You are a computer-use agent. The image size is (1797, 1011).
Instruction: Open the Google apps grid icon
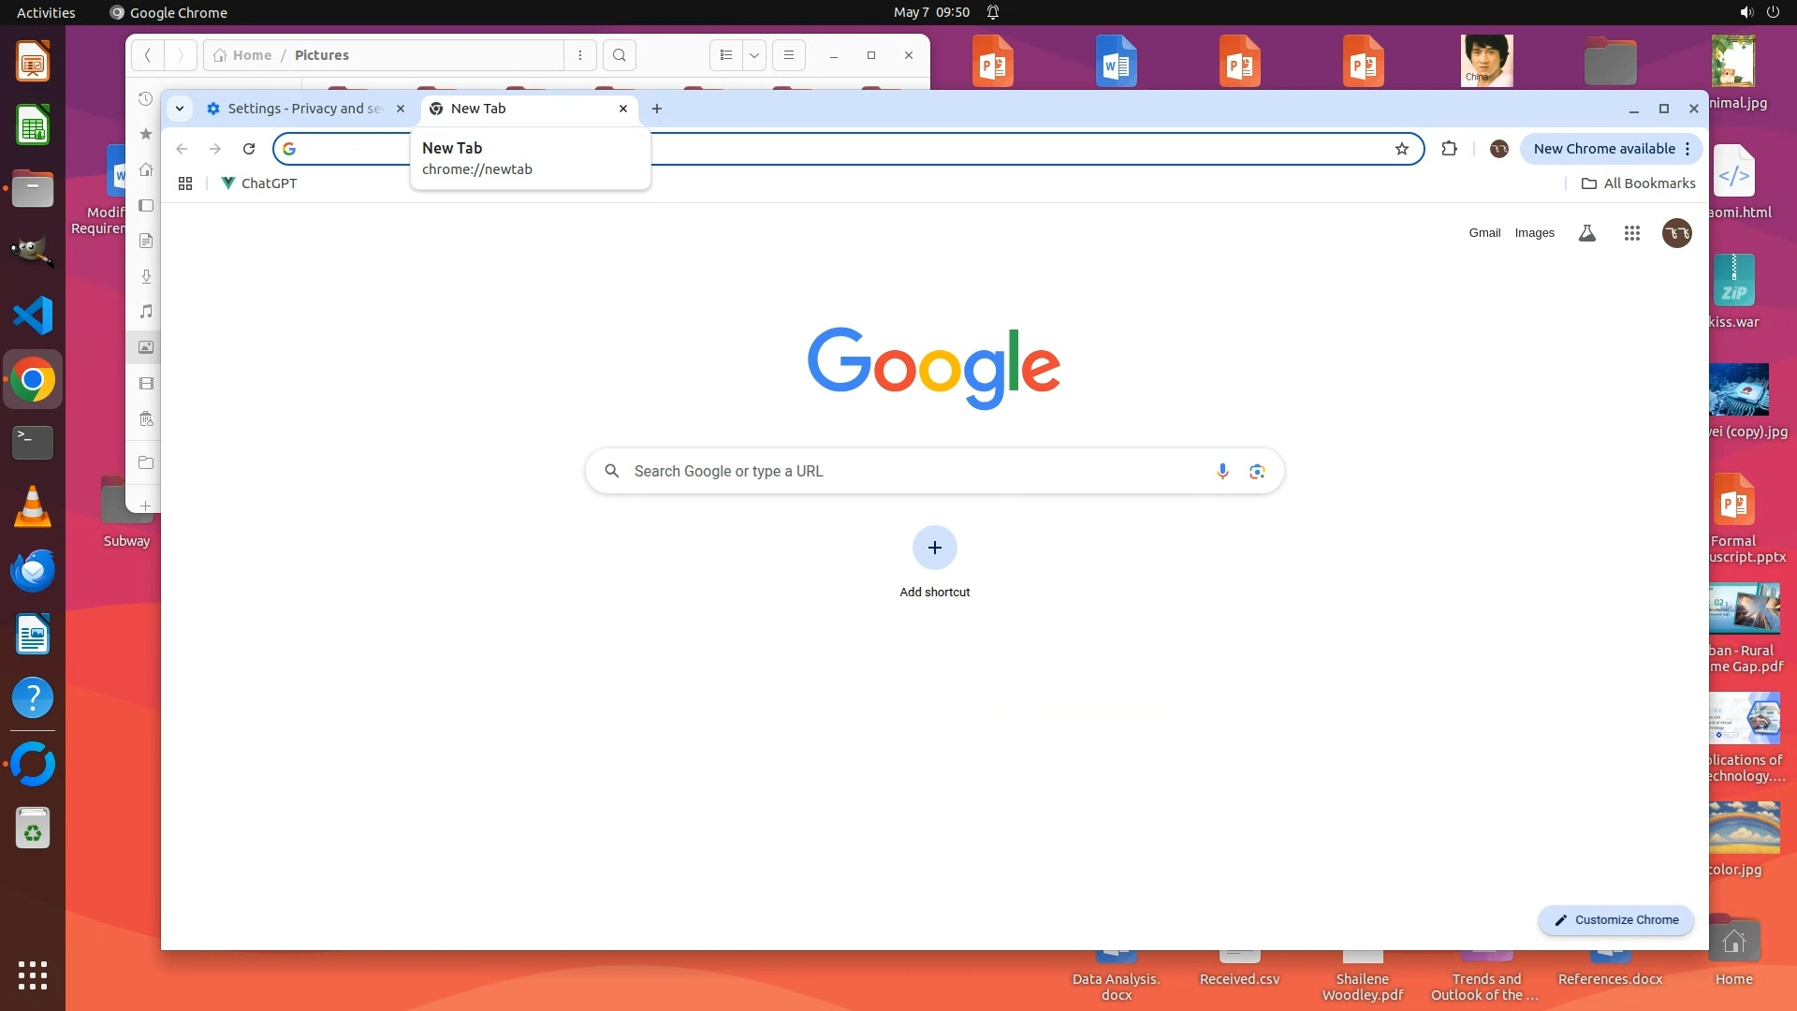coord(1631,233)
